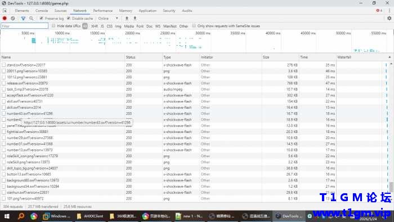Sort by Name column header
This screenshot has height=222, width=394.
coord(62,57)
